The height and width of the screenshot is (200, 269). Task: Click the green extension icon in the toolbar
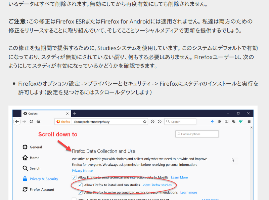241,122
